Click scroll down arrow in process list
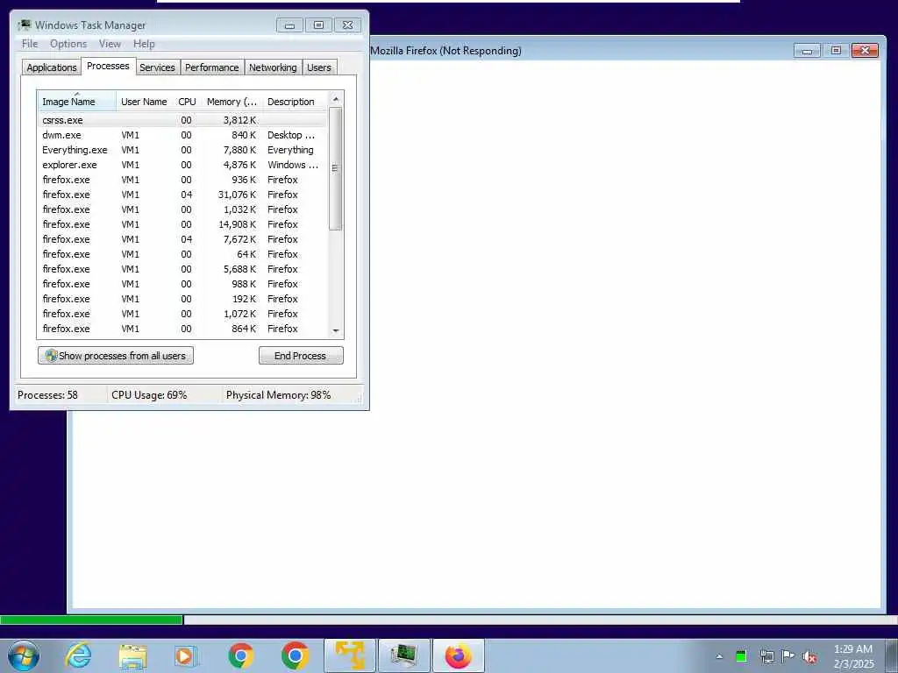The width and height of the screenshot is (898, 673). click(336, 330)
